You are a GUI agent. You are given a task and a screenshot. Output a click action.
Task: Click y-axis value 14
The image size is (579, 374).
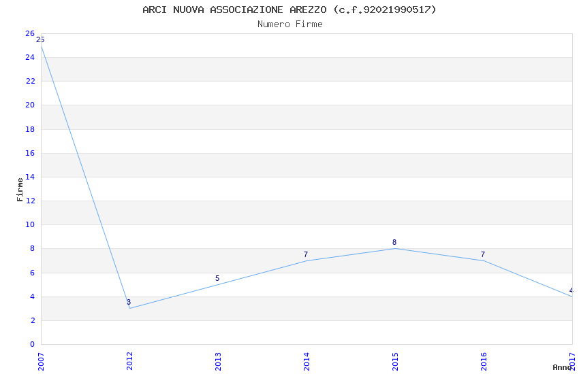(30, 177)
